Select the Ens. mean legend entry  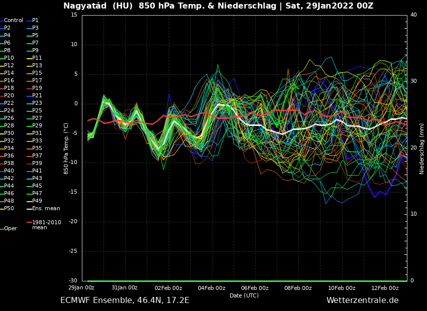pyautogui.click(x=46, y=209)
